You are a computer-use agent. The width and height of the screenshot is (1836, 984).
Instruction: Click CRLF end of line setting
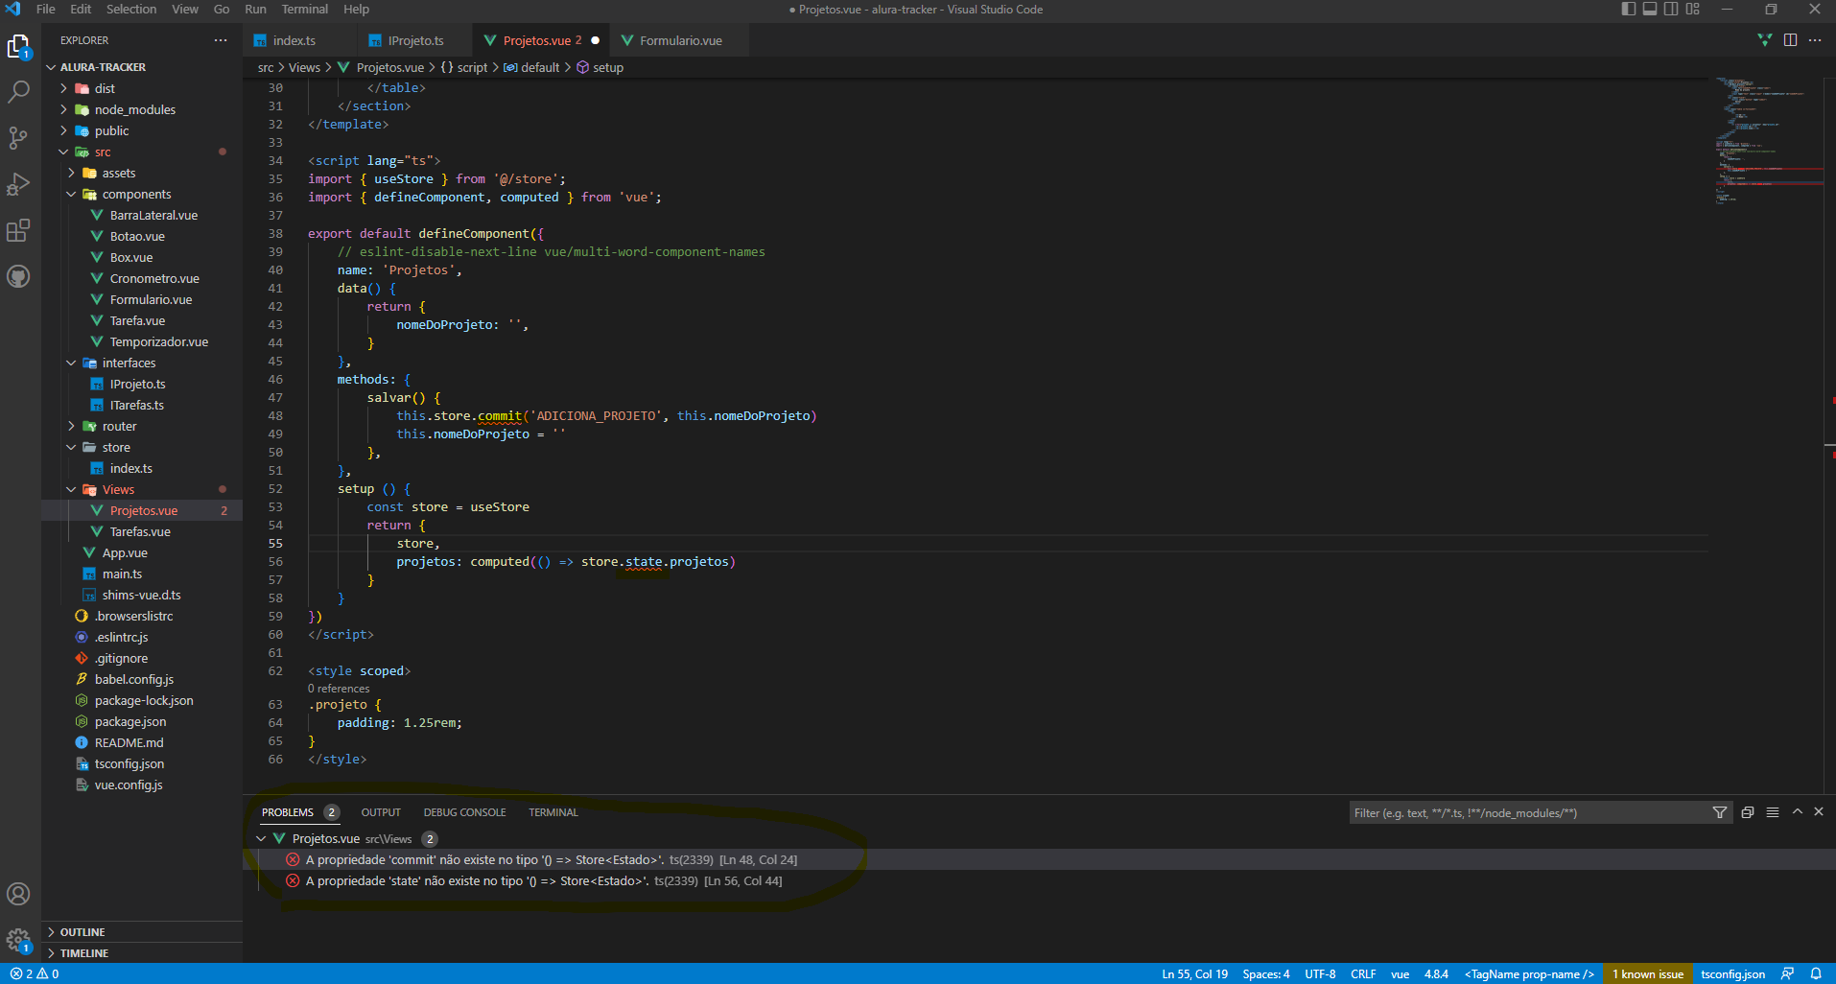1363,973
